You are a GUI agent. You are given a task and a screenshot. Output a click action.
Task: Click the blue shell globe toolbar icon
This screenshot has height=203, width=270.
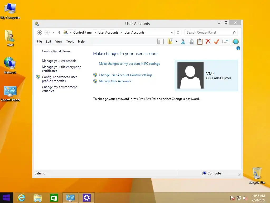[x=235, y=41]
